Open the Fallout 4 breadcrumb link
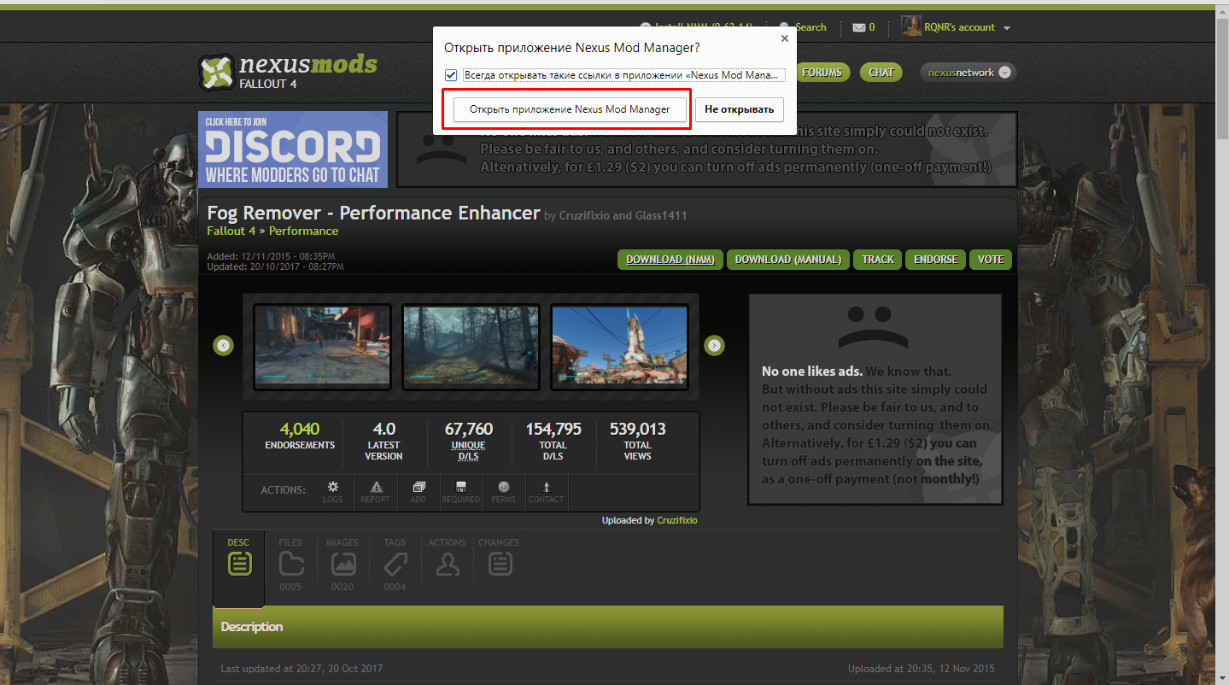1229x685 pixels. (231, 231)
